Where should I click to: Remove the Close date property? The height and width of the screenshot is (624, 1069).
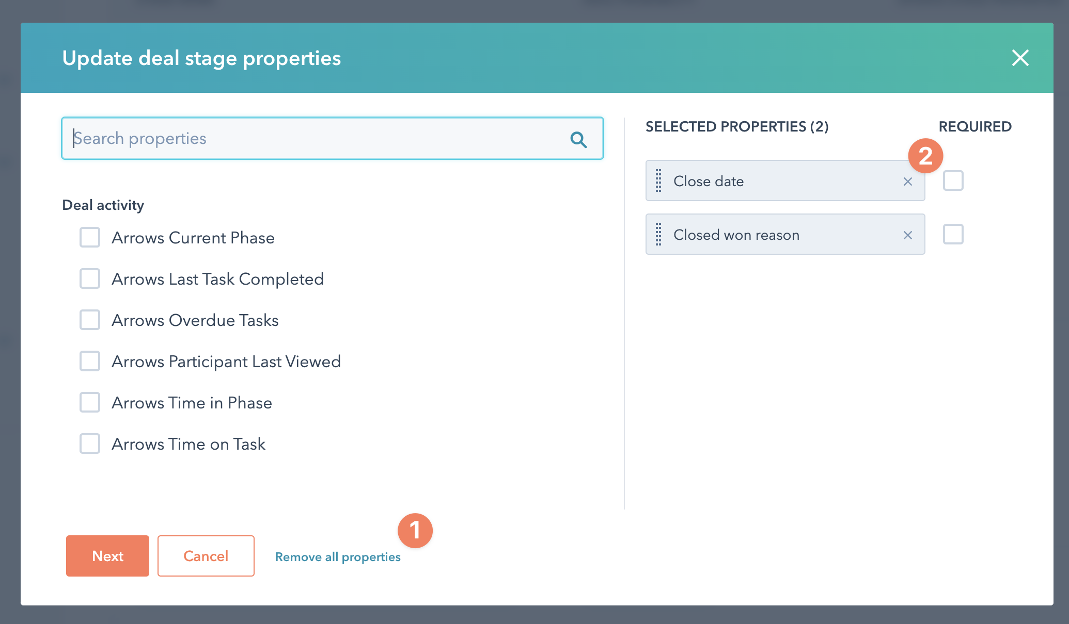pos(907,182)
